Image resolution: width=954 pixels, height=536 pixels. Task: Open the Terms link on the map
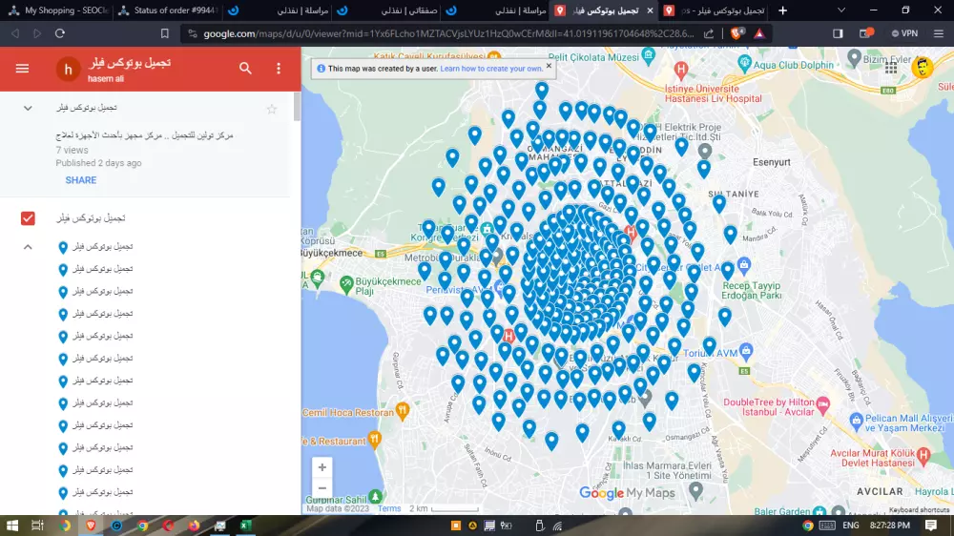[389, 508]
